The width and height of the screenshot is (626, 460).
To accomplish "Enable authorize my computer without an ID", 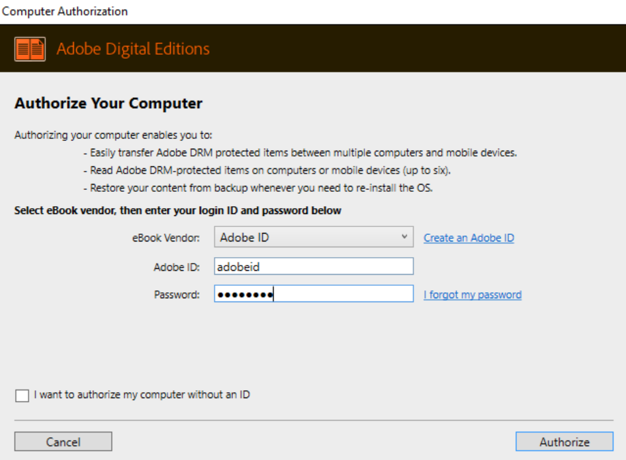I will (22, 395).
